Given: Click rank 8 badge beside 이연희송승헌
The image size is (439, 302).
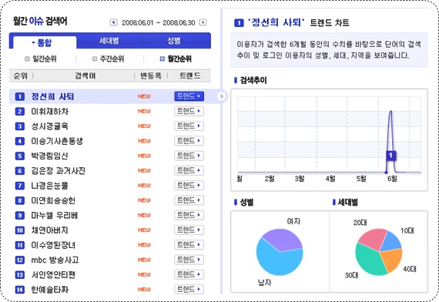Looking at the screenshot, I should tap(19, 200).
